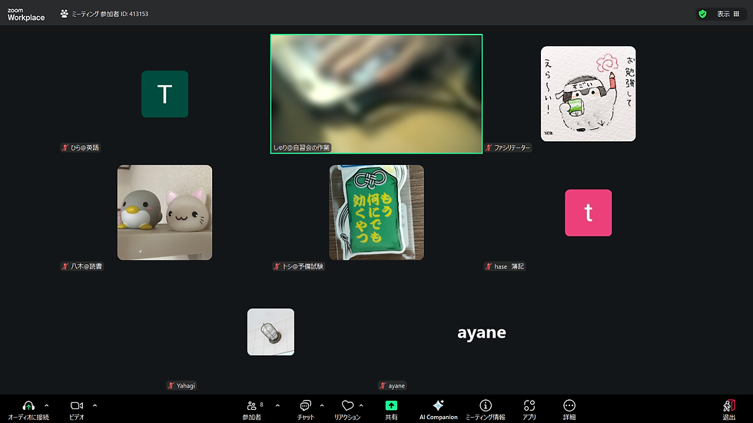The width and height of the screenshot is (753, 423).
Task: Expand reactions options arrow
Action: (x=361, y=406)
